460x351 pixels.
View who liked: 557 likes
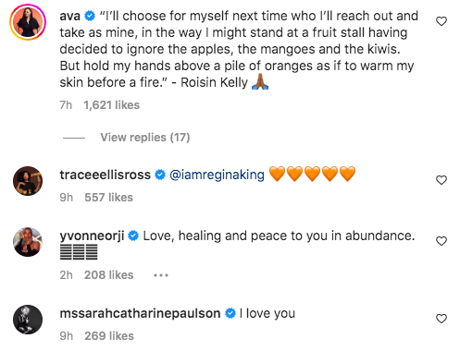108,198
